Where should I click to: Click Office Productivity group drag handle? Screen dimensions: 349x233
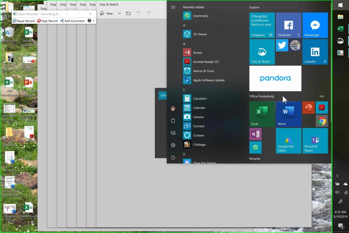point(322,96)
